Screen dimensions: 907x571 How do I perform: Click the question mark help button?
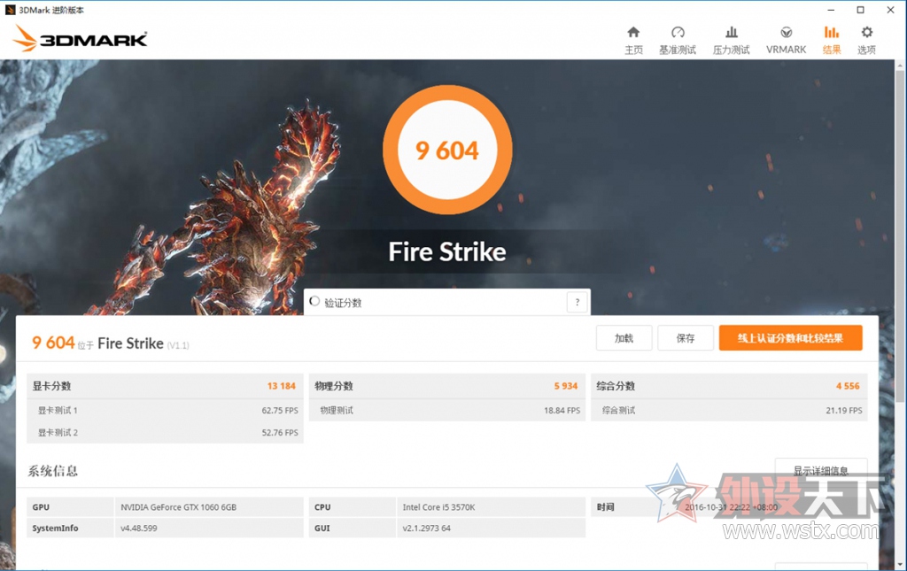[577, 302]
